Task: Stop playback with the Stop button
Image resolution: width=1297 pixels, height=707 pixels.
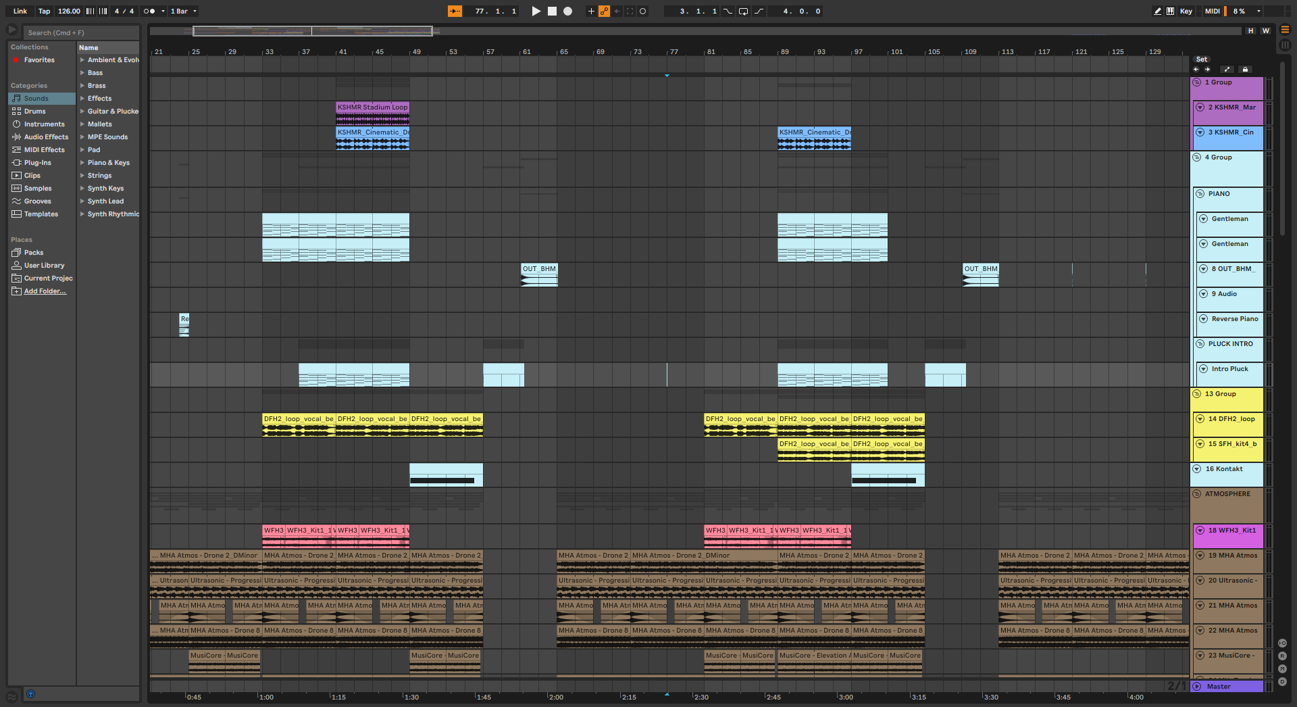Action: point(552,11)
